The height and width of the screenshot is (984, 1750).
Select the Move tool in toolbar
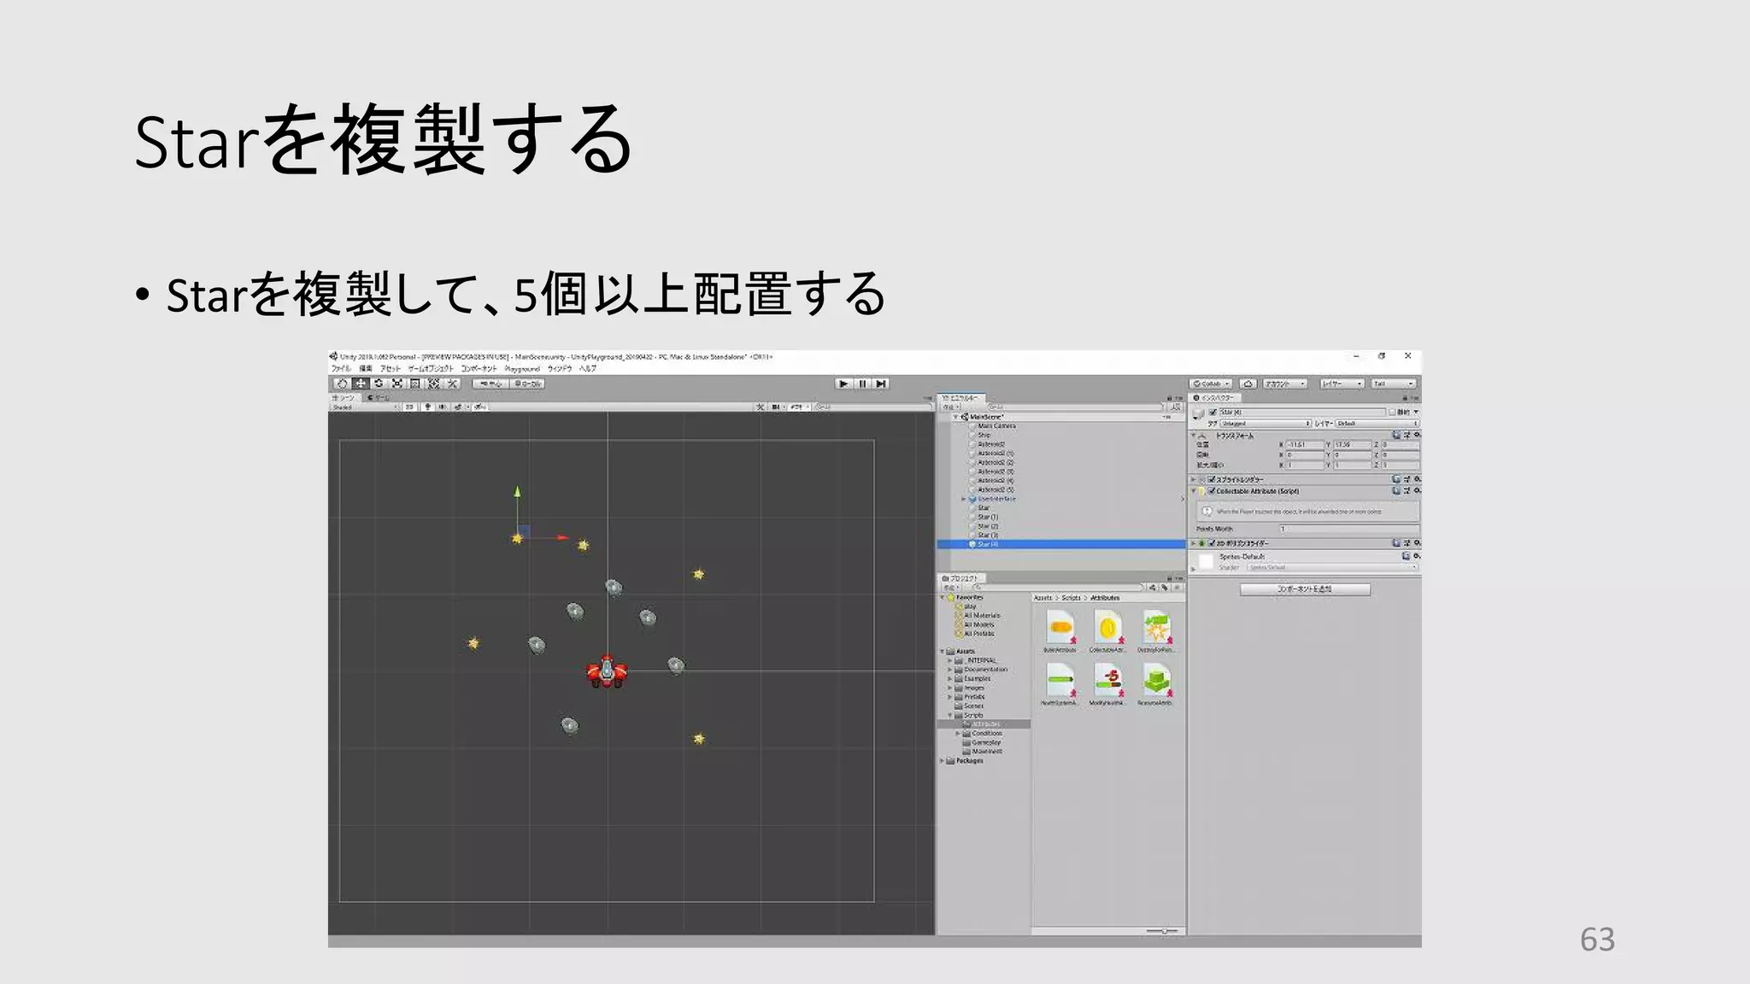[361, 384]
